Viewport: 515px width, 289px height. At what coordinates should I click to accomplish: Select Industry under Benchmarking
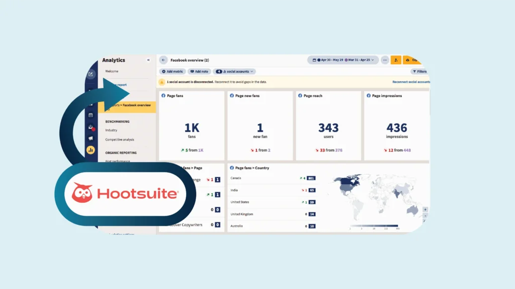[111, 130]
